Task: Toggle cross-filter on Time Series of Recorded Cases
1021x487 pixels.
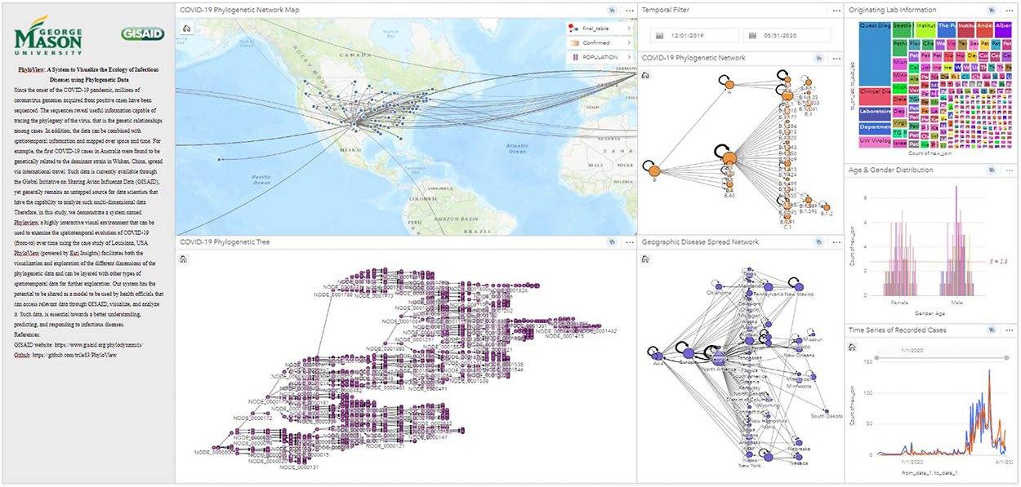Action: click(990, 330)
